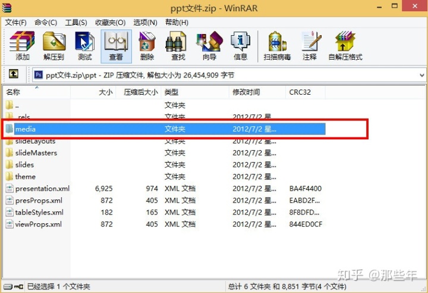This screenshot has width=428, height=293.
Task: Click the theme folder icon
Action: [10, 176]
